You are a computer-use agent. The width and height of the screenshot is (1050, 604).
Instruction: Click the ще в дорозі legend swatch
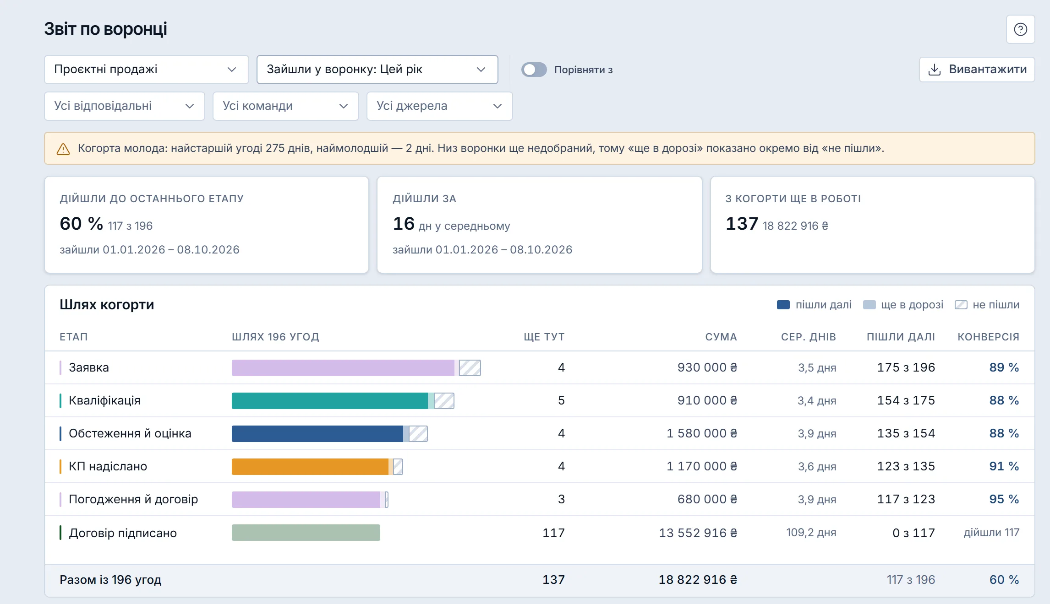coord(869,305)
